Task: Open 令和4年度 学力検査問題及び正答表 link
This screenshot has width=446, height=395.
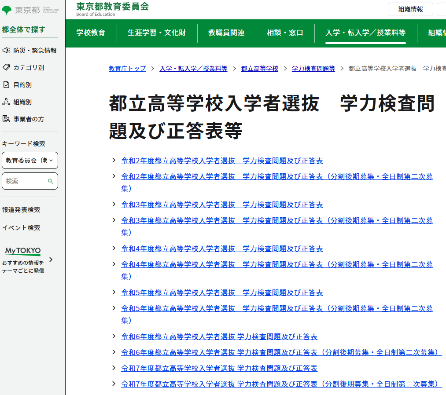Action: (222, 249)
